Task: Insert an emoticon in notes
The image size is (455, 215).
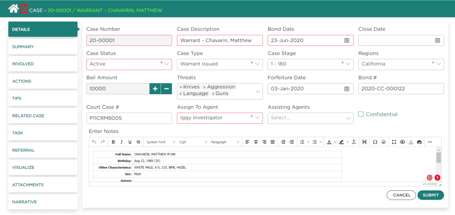Action: (x=383, y=142)
